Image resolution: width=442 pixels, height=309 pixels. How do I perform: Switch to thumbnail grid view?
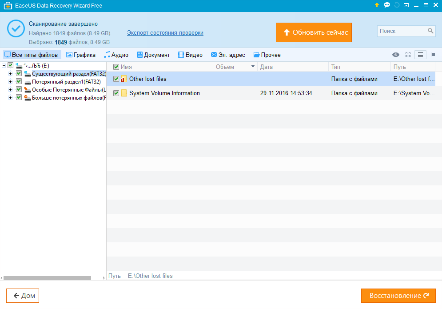tap(408, 55)
